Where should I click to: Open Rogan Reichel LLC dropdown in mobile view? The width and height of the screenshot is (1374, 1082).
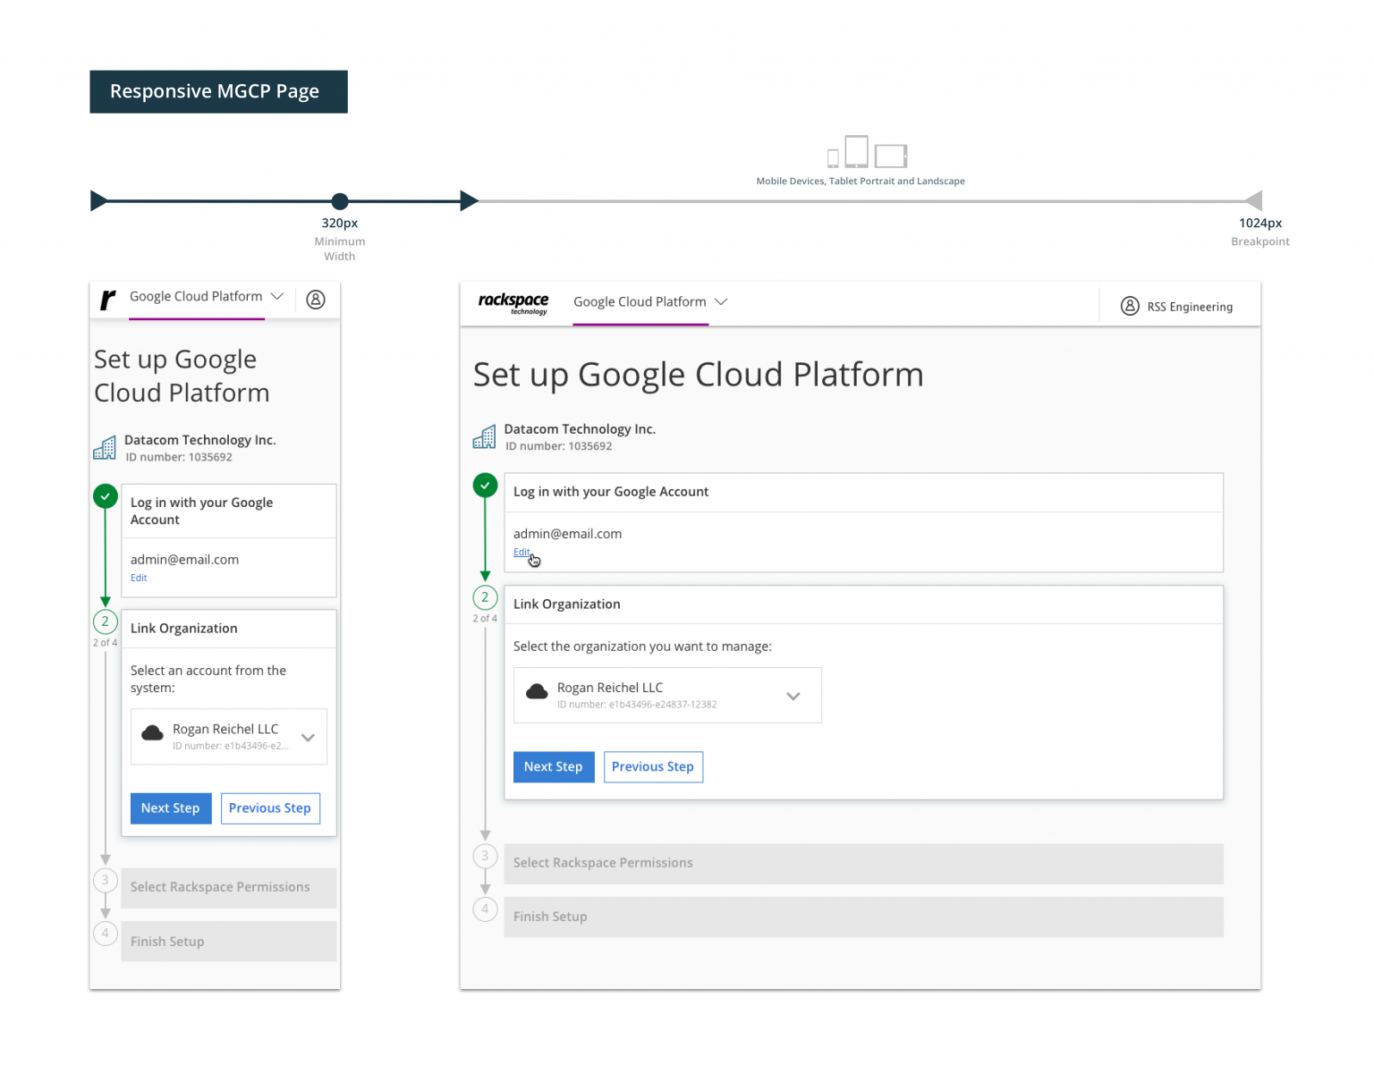tap(308, 738)
